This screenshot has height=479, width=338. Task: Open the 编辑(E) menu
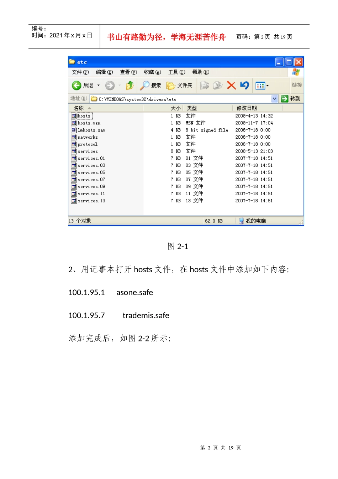[x=104, y=72]
